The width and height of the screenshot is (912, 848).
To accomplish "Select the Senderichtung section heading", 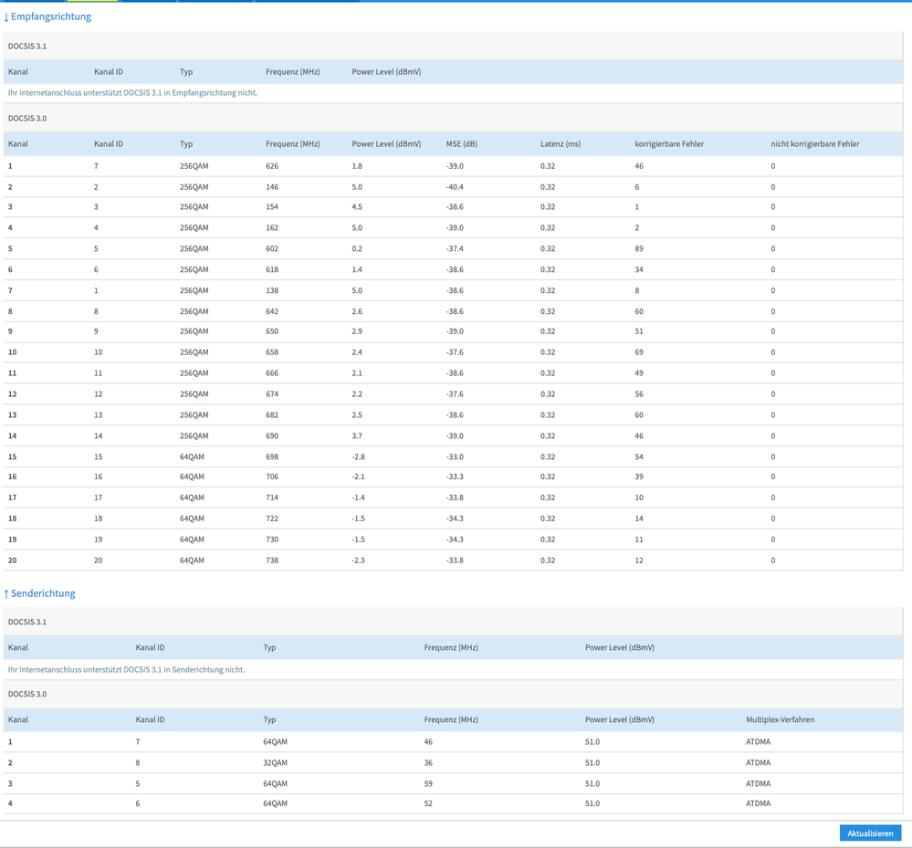I will (x=43, y=593).
